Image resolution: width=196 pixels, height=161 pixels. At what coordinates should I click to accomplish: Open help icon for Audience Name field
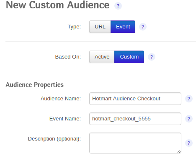click(189, 99)
